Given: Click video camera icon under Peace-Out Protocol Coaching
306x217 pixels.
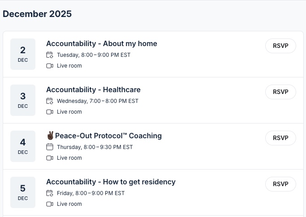Looking at the screenshot, I should 50,158.
